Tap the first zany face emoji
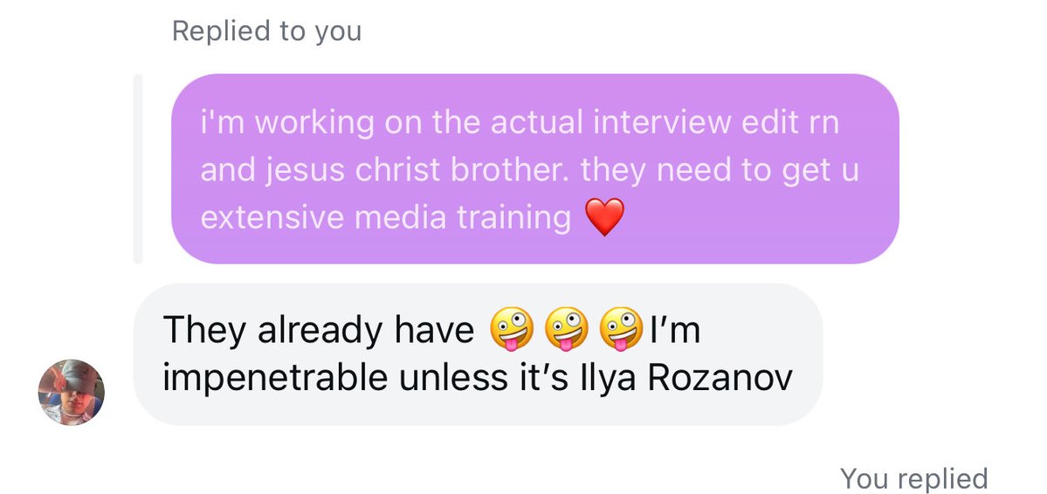This screenshot has width=1047, height=494. [x=512, y=329]
